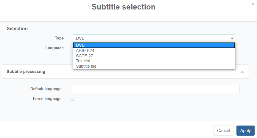The width and height of the screenshot is (257, 138).
Task: Apply the subtitle selection settings
Action: pyautogui.click(x=245, y=131)
